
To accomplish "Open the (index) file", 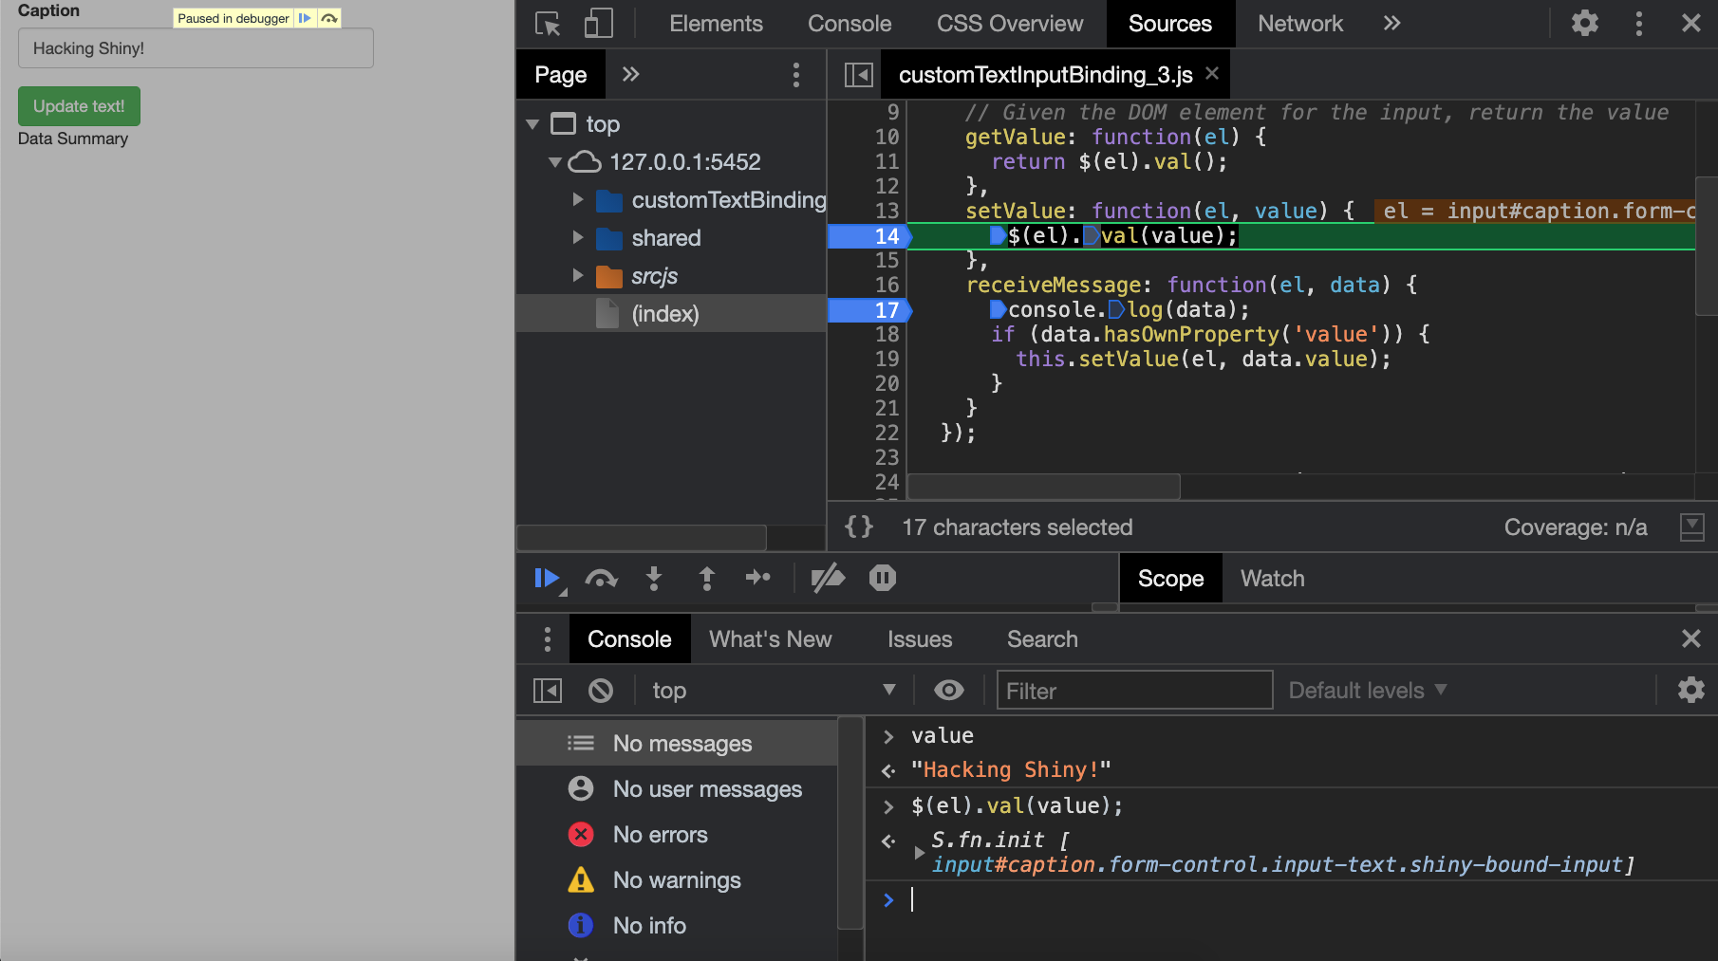I will 665,314.
